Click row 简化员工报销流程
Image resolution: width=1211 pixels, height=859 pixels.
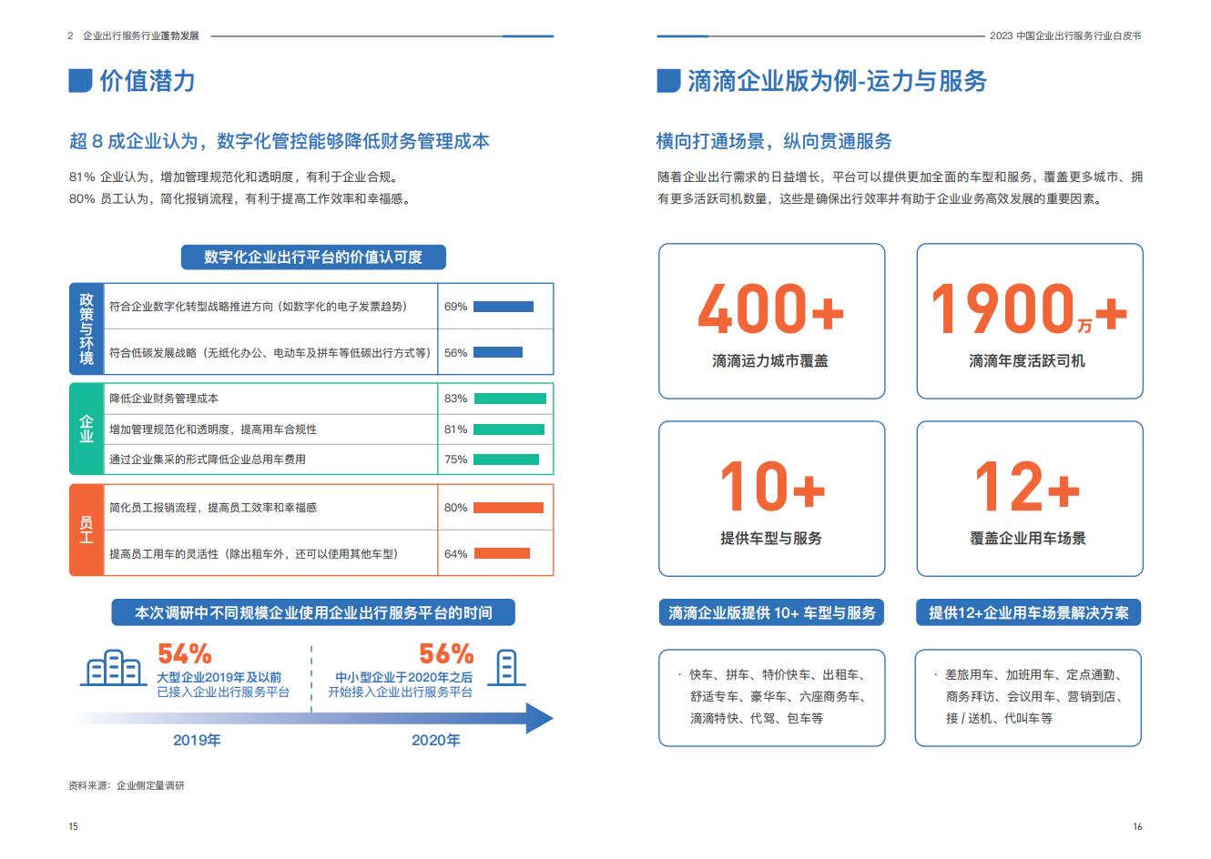(x=328, y=508)
